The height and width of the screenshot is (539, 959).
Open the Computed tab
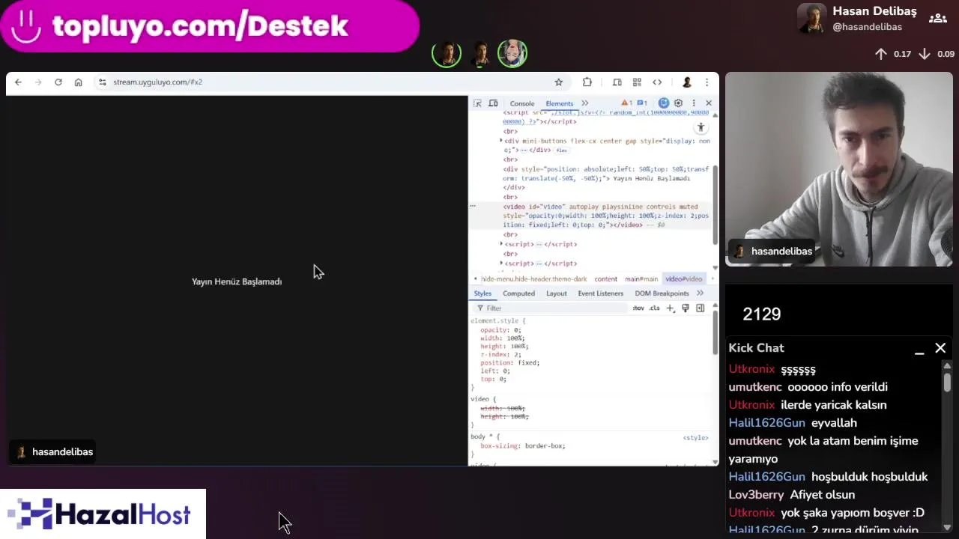point(518,293)
